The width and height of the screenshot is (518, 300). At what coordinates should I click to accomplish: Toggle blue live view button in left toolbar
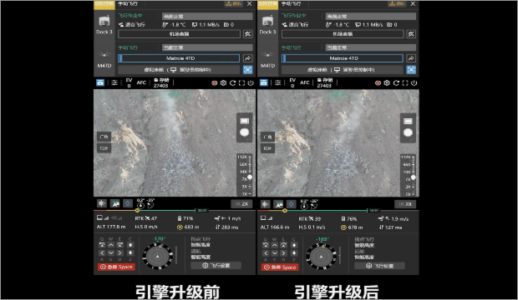point(100,82)
